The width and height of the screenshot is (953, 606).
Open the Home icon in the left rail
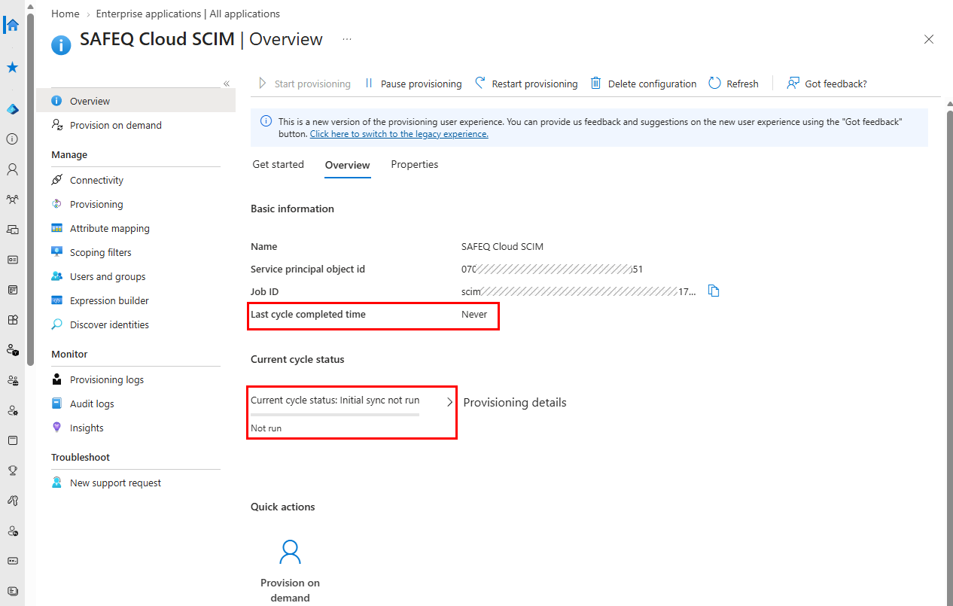coord(12,25)
